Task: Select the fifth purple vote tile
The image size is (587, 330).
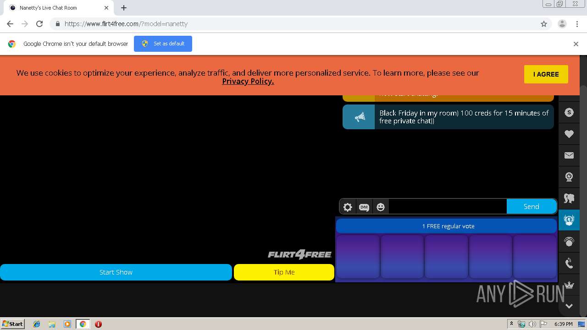Action: pos(535,256)
